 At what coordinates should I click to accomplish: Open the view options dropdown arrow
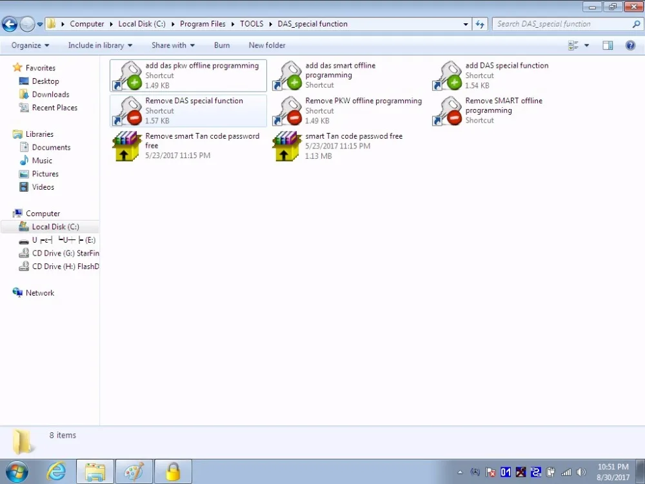tap(586, 45)
